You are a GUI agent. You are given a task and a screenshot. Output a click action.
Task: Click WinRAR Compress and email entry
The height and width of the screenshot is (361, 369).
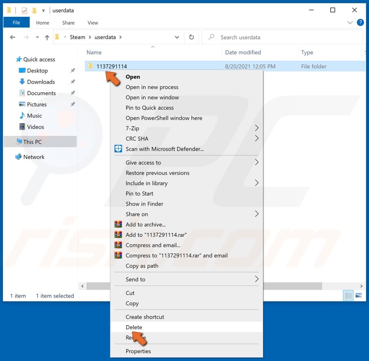(x=186, y=245)
